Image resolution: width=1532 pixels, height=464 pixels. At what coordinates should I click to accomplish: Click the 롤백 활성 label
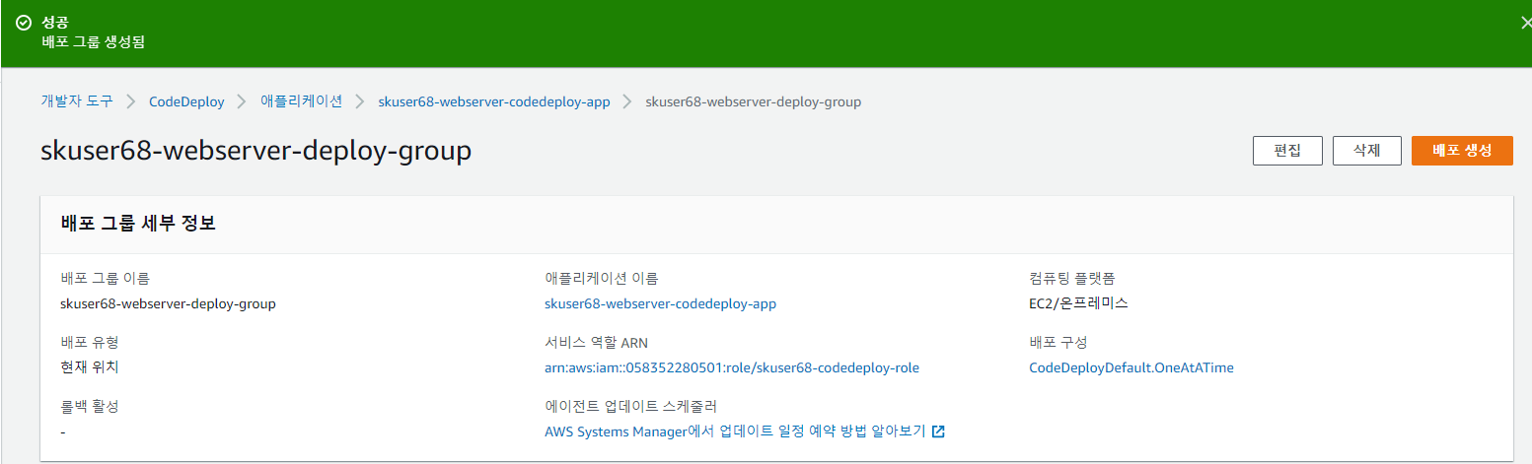click(90, 407)
